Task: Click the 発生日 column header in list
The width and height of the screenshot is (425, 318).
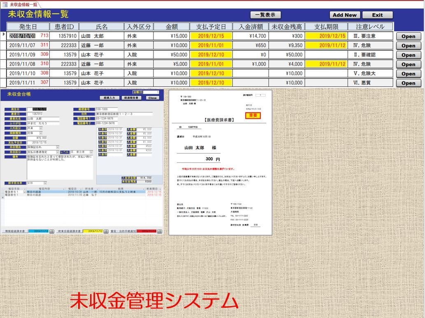Action: point(28,27)
